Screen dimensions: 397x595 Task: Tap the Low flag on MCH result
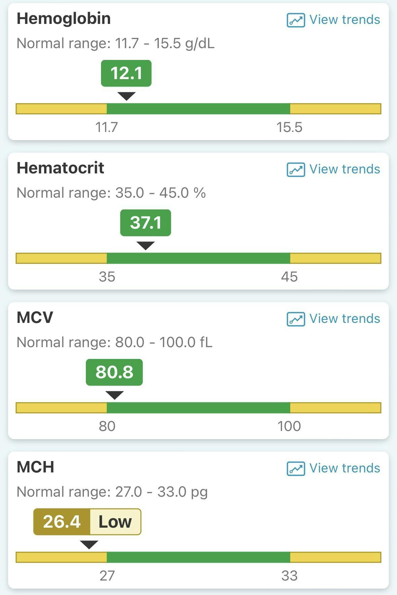[115, 522]
